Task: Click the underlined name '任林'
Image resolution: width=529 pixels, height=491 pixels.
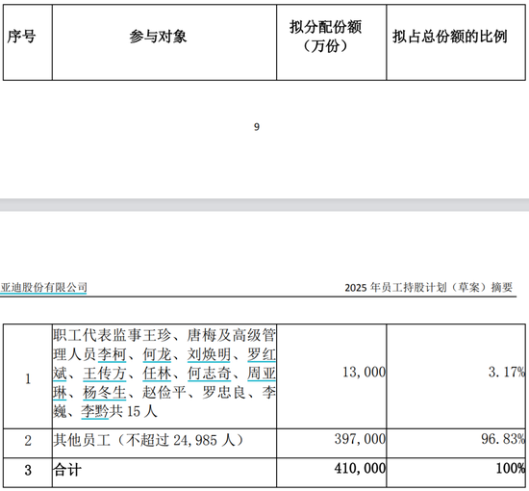Action: [157, 374]
